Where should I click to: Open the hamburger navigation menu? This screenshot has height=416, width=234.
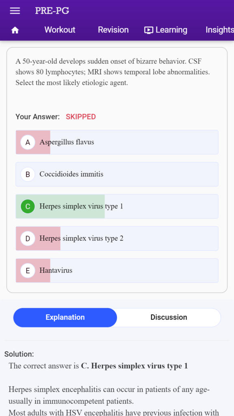click(15, 11)
